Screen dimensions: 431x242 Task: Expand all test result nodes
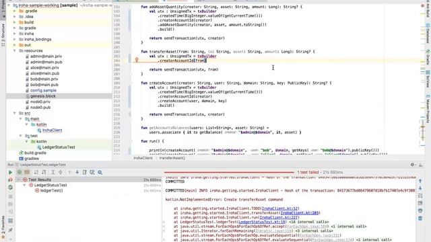point(53,172)
